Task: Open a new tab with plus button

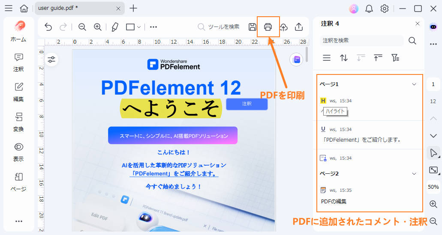Action: point(133,8)
